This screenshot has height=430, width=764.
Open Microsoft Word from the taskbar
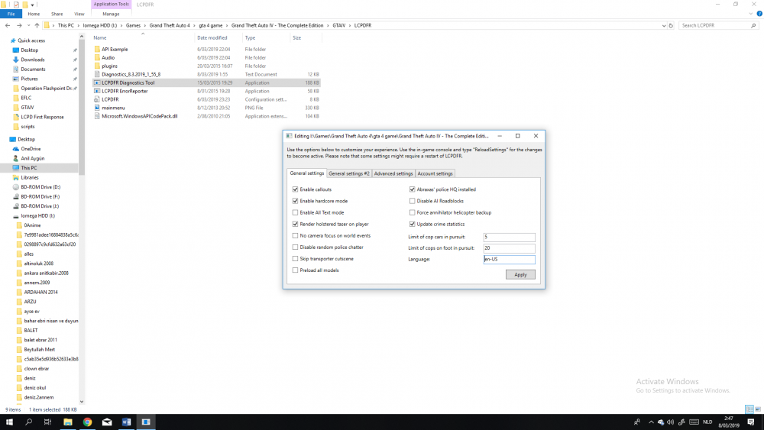(x=126, y=422)
